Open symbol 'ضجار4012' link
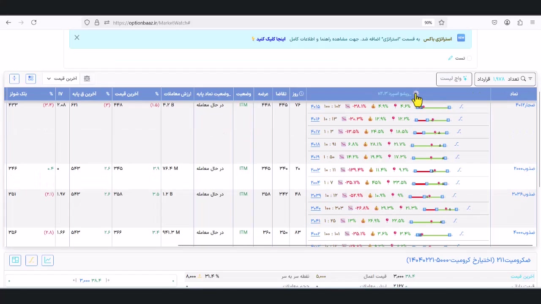Viewport: 541px width, 304px height. click(x=525, y=105)
